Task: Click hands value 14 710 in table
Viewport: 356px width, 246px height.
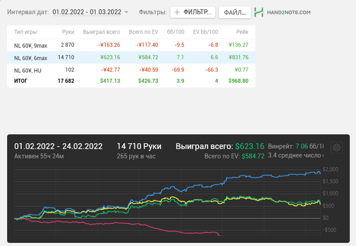Action: 66,57
